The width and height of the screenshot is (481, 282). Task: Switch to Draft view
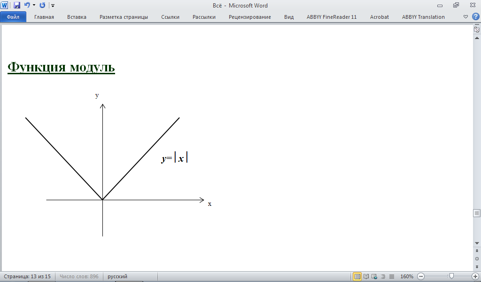(x=392, y=276)
